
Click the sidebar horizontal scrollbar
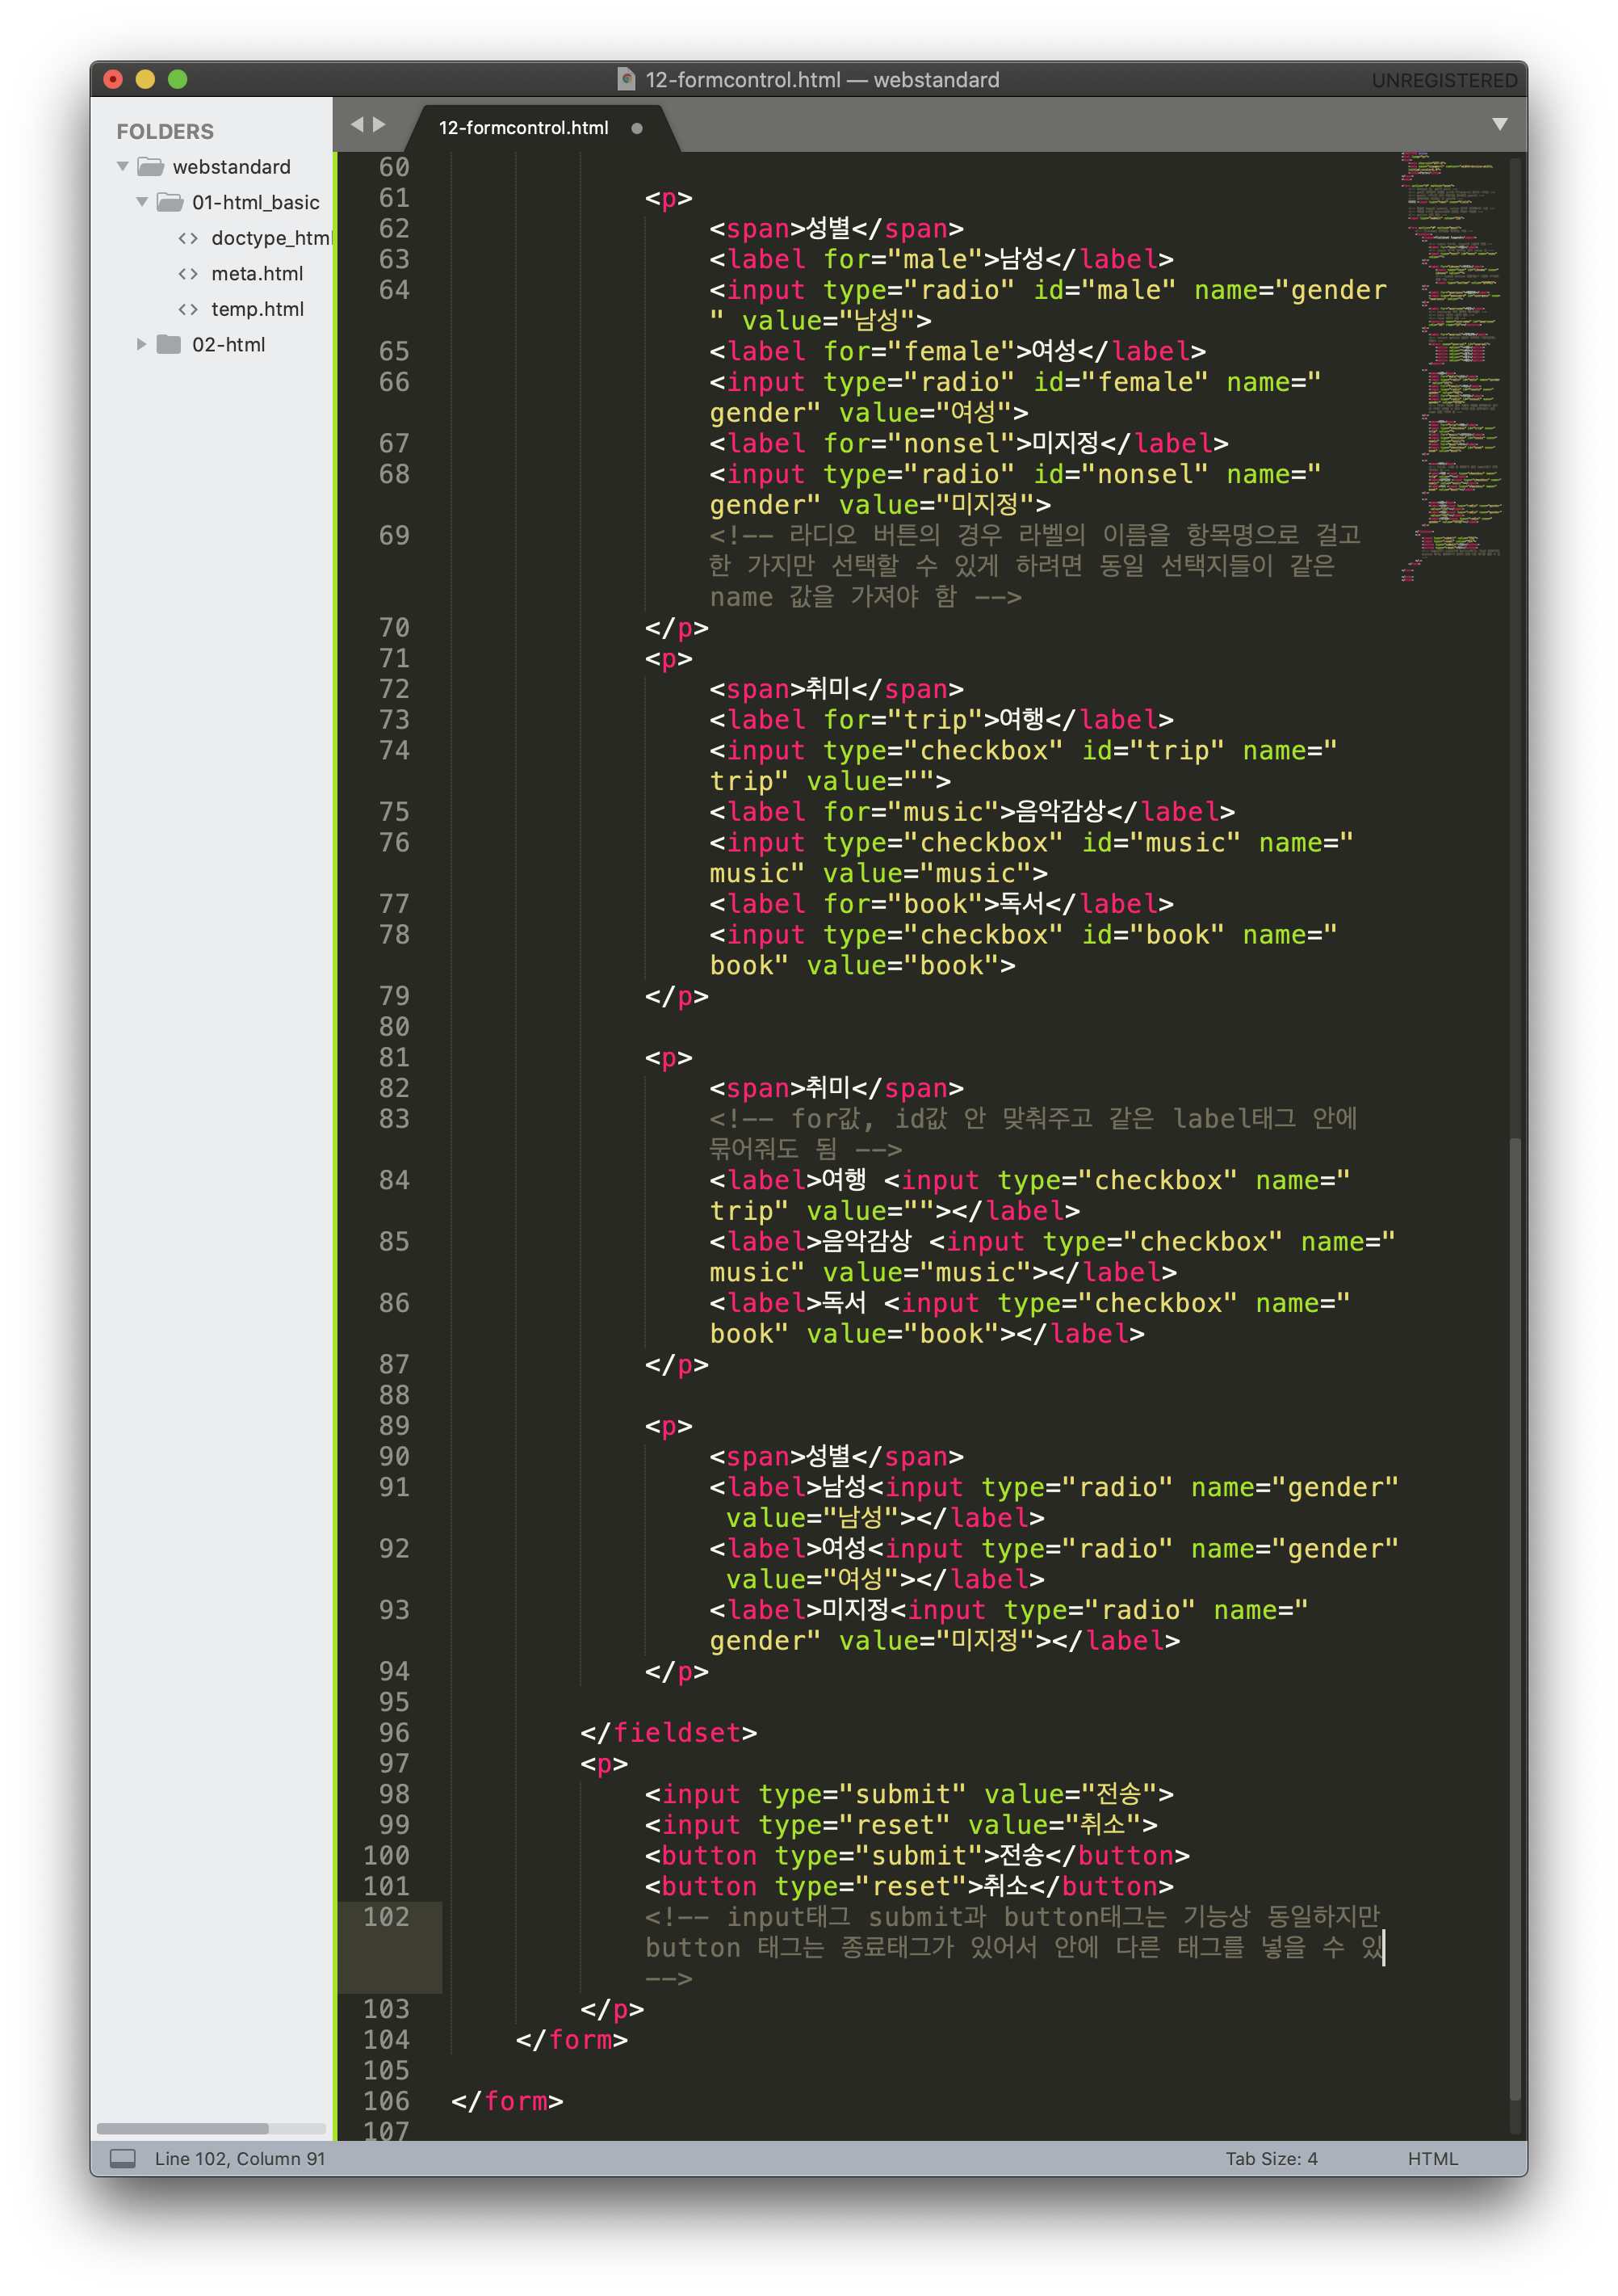[x=183, y=2128]
